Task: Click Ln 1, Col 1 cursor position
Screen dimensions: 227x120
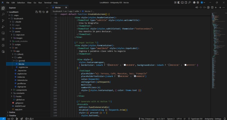Action: (x=161, y=119)
